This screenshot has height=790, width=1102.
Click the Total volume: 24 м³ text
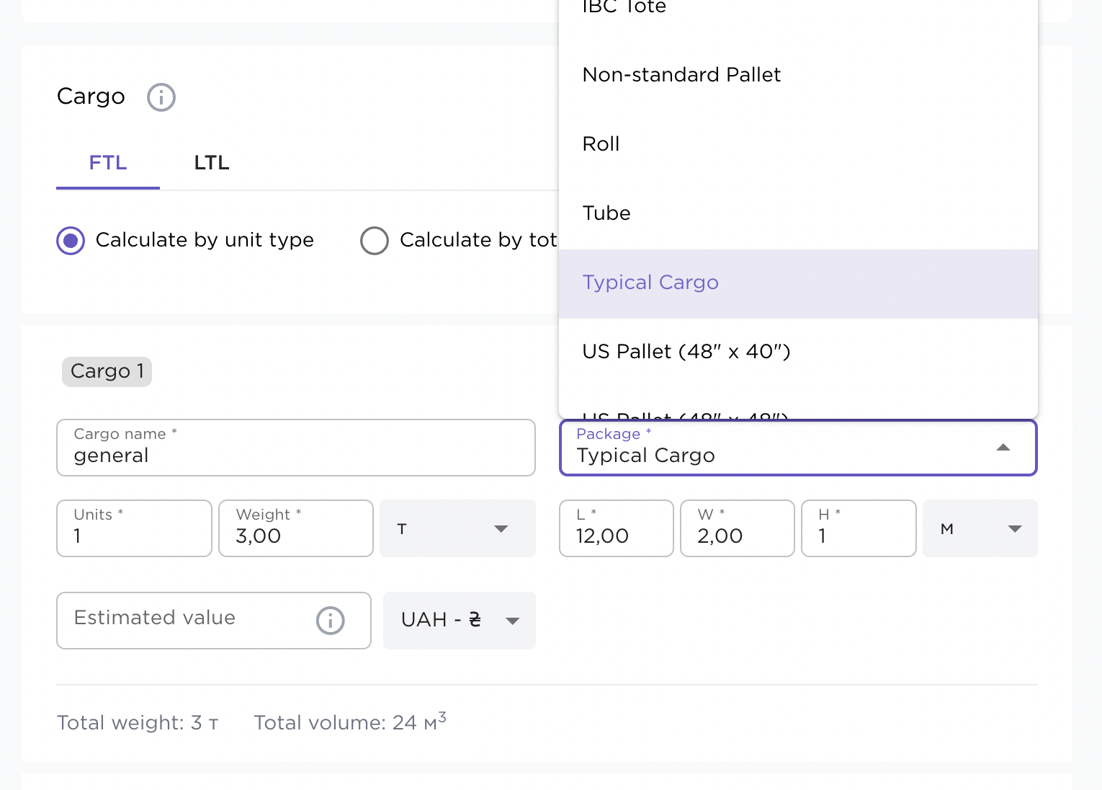coord(350,722)
